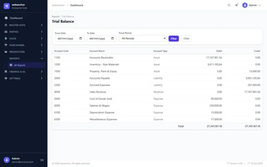Viewport: 267px width, 167px height.
Task: Click the Clear button
Action: [186, 38]
